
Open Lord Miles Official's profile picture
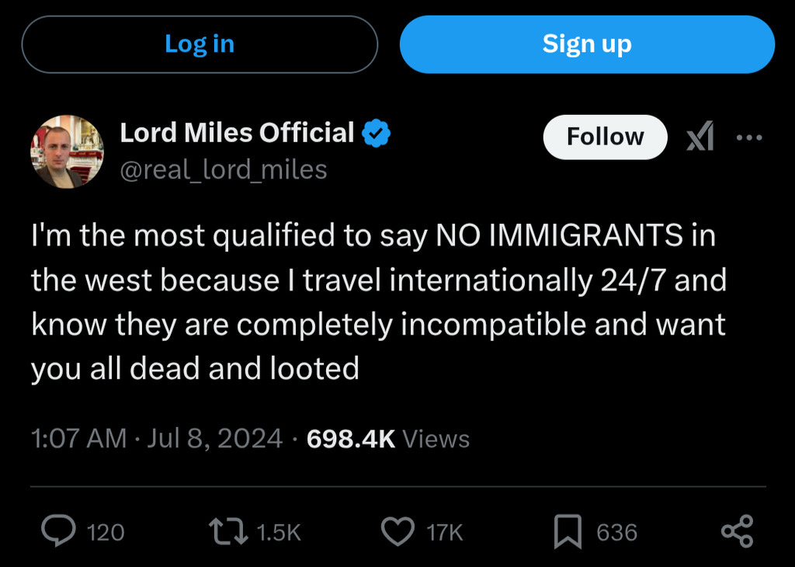[67, 151]
